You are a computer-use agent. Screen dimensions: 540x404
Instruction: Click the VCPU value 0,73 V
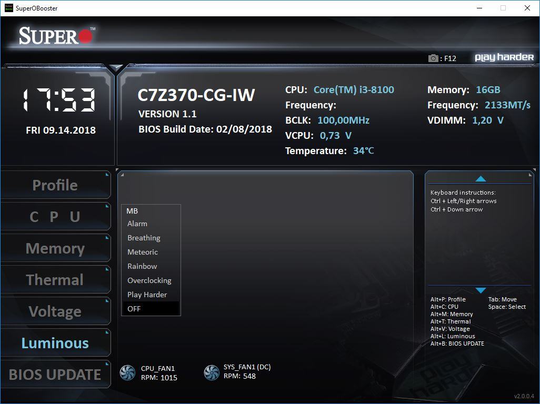[336, 136]
